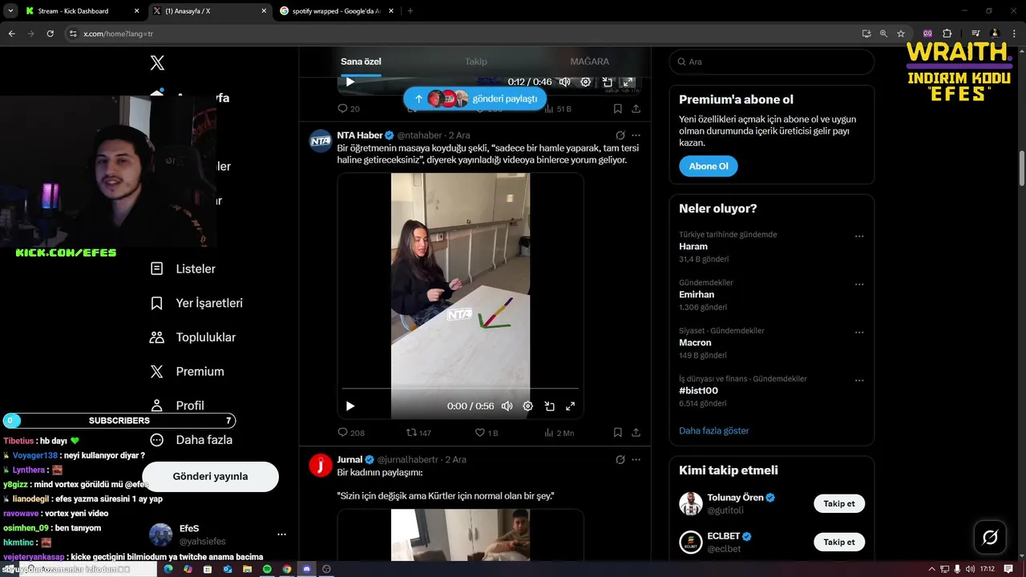Screen dimensions: 1026x577
Task: Open Listeler from the sidebar
Action: click(x=183, y=268)
